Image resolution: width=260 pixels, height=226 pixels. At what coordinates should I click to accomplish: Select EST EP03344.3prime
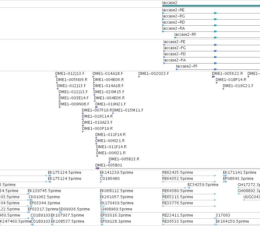tap(31, 206)
